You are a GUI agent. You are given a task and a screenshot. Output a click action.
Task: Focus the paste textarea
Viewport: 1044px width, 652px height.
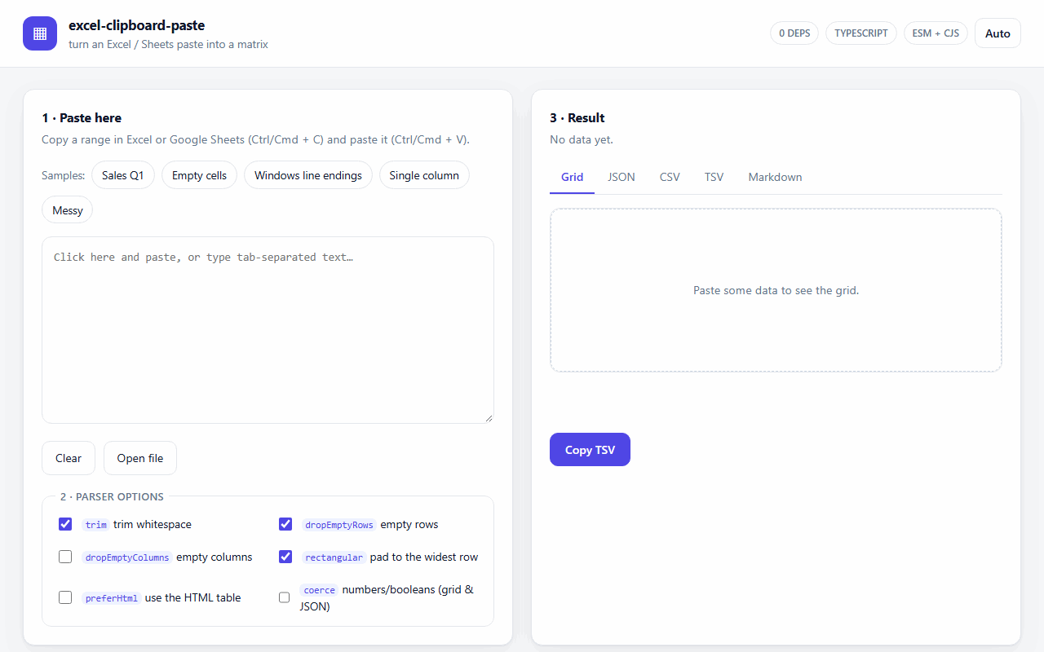pos(268,330)
